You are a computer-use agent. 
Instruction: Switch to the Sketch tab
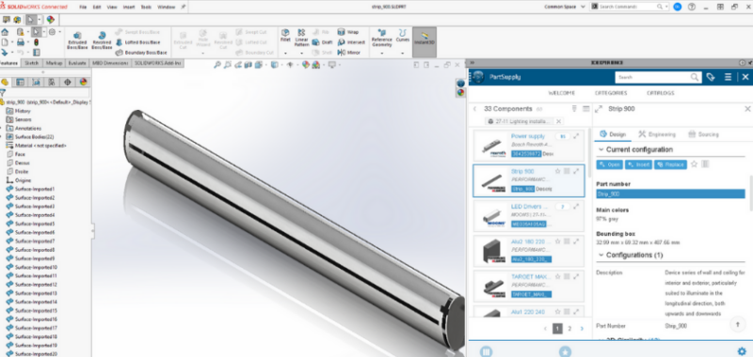click(x=32, y=63)
